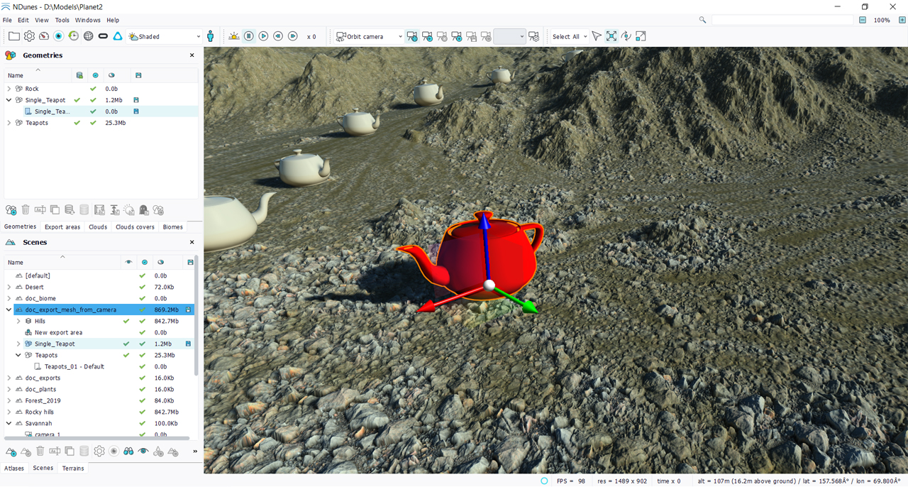
Task: Open the Orbit camera dropdown
Action: pos(369,36)
